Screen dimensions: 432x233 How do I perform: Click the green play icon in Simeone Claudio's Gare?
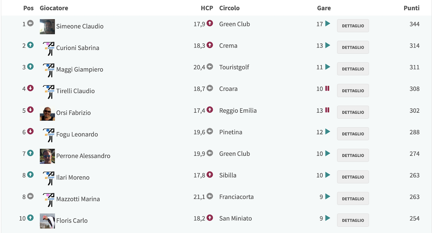tap(327, 24)
